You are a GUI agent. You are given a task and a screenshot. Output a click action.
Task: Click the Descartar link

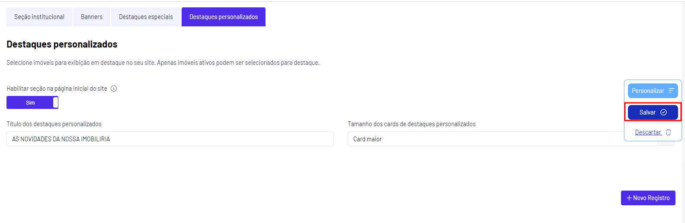[648, 132]
